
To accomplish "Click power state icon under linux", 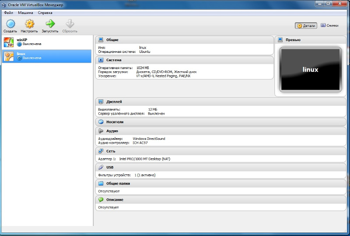I will tap(19, 58).
